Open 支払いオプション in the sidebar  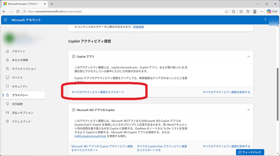pos(24,113)
